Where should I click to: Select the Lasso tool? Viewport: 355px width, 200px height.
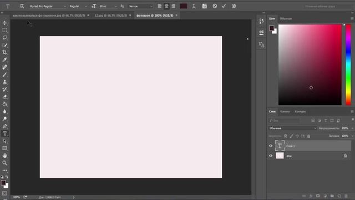click(x=4, y=38)
